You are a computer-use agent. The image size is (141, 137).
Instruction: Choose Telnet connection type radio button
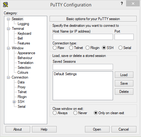(71, 48)
